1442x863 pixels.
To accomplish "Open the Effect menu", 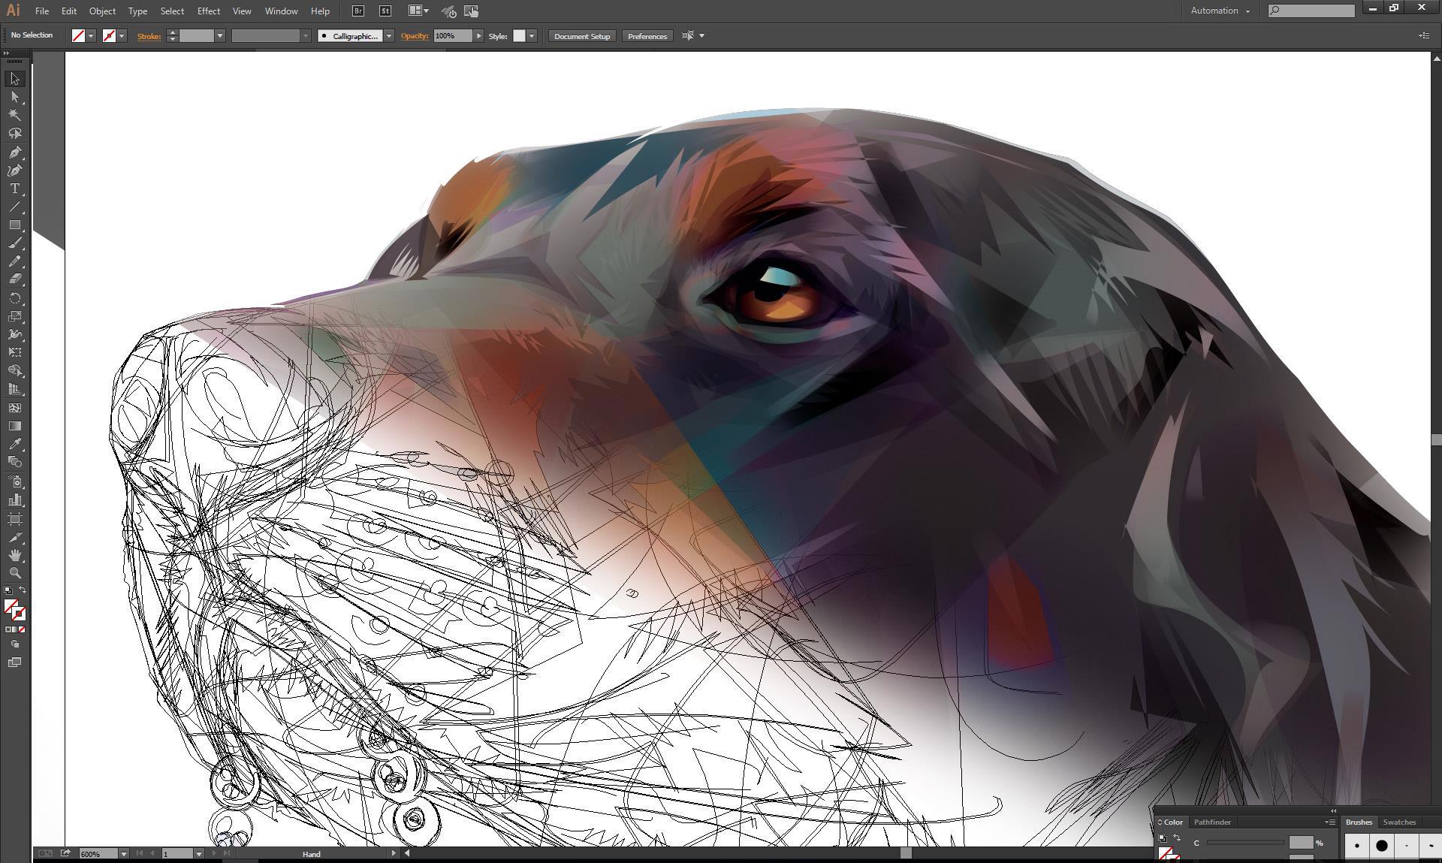I will tap(208, 11).
